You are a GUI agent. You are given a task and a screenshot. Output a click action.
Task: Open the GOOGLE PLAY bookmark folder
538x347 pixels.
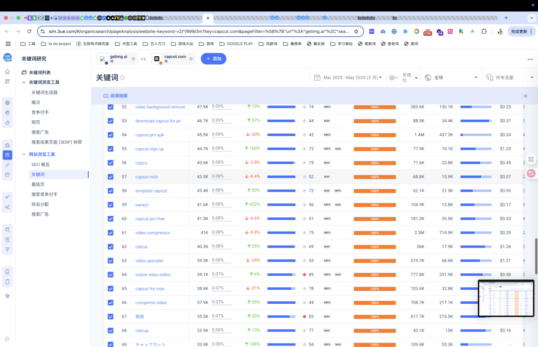[x=236, y=44]
